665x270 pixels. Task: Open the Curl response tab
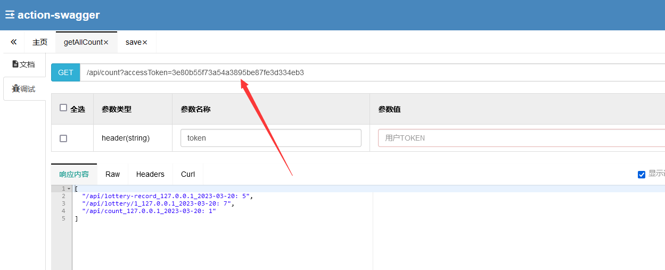coord(188,174)
